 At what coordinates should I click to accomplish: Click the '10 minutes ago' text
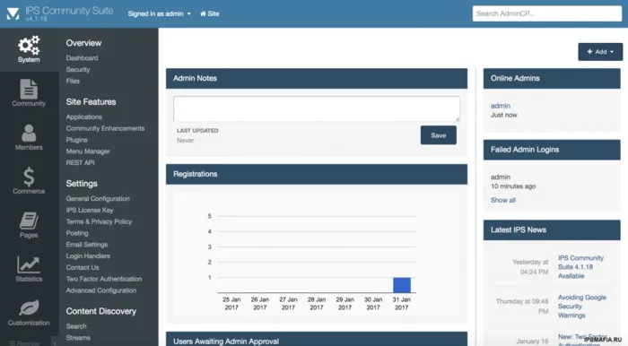coord(513,186)
